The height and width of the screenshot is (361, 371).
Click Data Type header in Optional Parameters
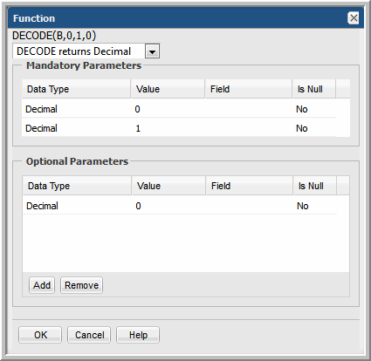[77, 186]
